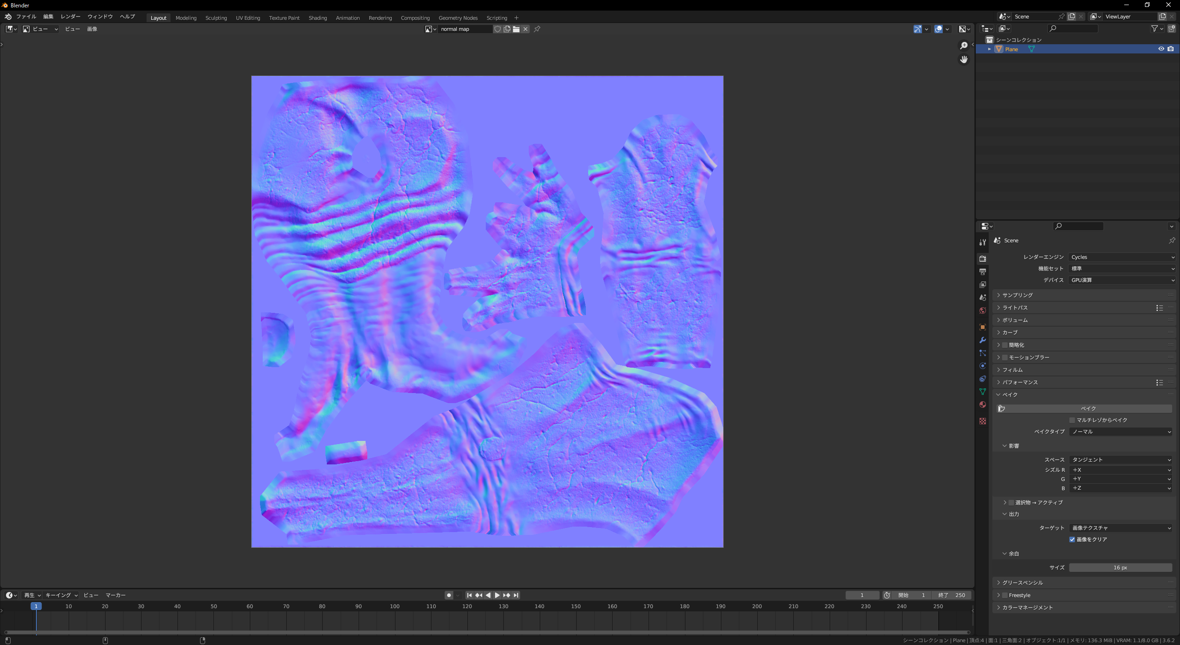Viewport: 1180px width, 645px height.
Task: Open the ベイクタイプ ノーマル dropdown
Action: (x=1121, y=432)
